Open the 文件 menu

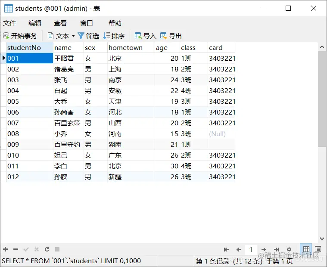pyautogui.click(x=9, y=23)
